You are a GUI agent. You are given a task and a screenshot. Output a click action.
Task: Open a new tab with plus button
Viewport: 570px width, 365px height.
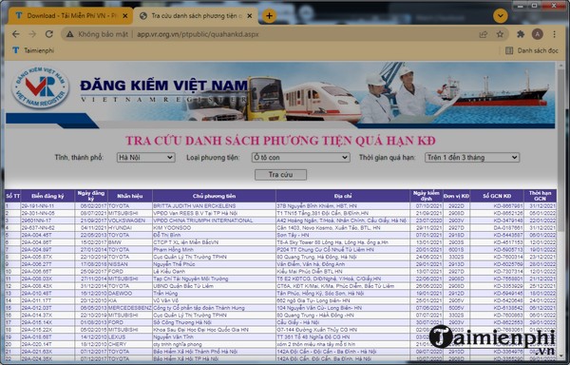269,15
